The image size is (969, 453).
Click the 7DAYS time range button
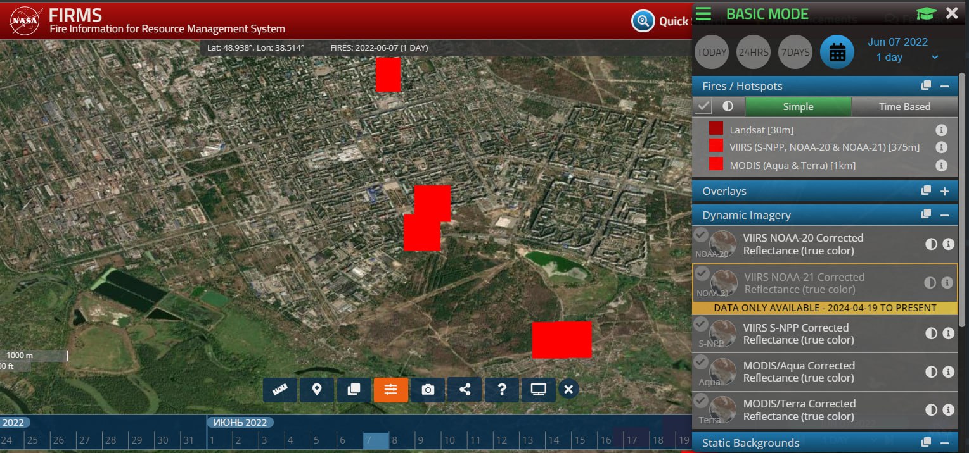point(795,52)
